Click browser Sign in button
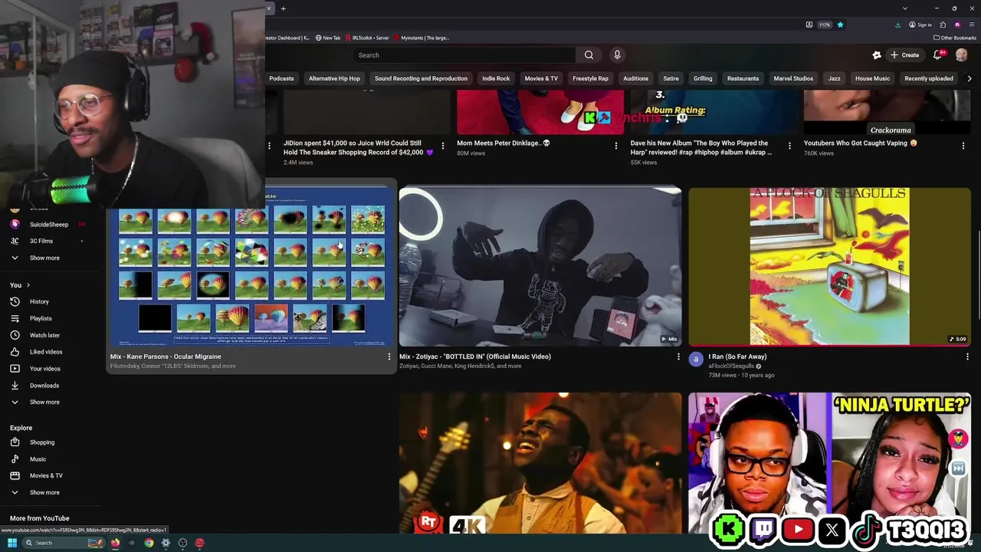981x552 pixels. pos(920,25)
